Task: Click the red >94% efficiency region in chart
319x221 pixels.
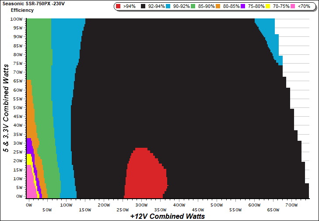Action: tap(144, 175)
